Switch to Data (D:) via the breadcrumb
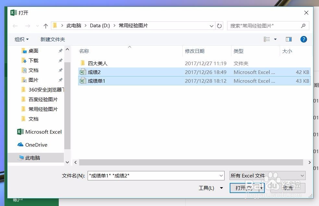The width and height of the screenshot is (319, 206). [x=99, y=25]
